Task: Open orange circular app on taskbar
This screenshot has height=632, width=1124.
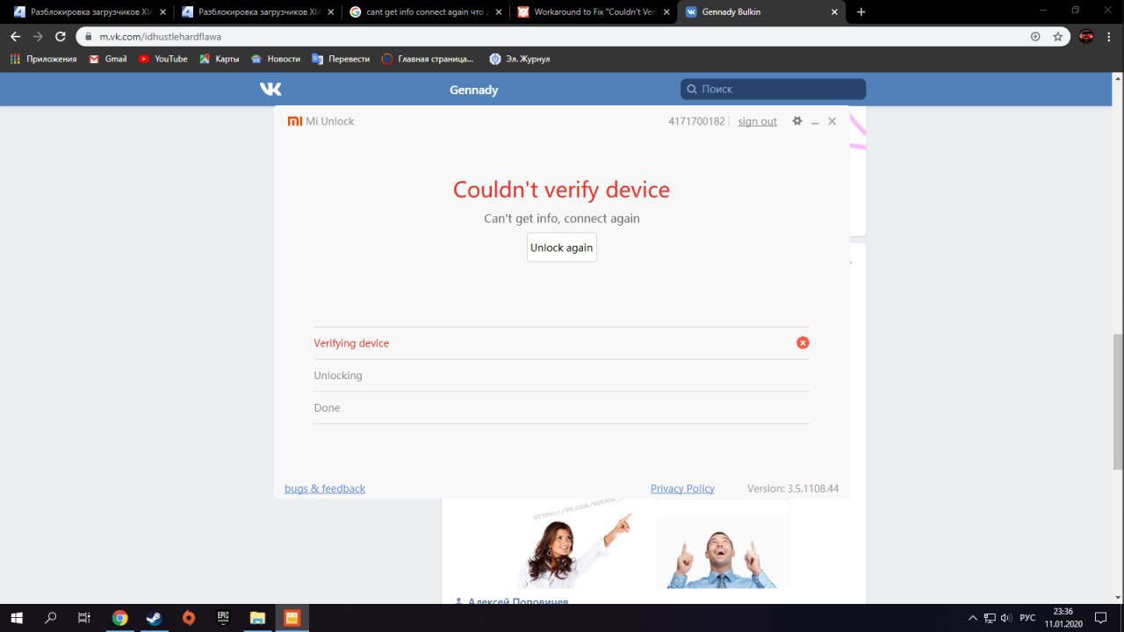Action: pos(189,618)
